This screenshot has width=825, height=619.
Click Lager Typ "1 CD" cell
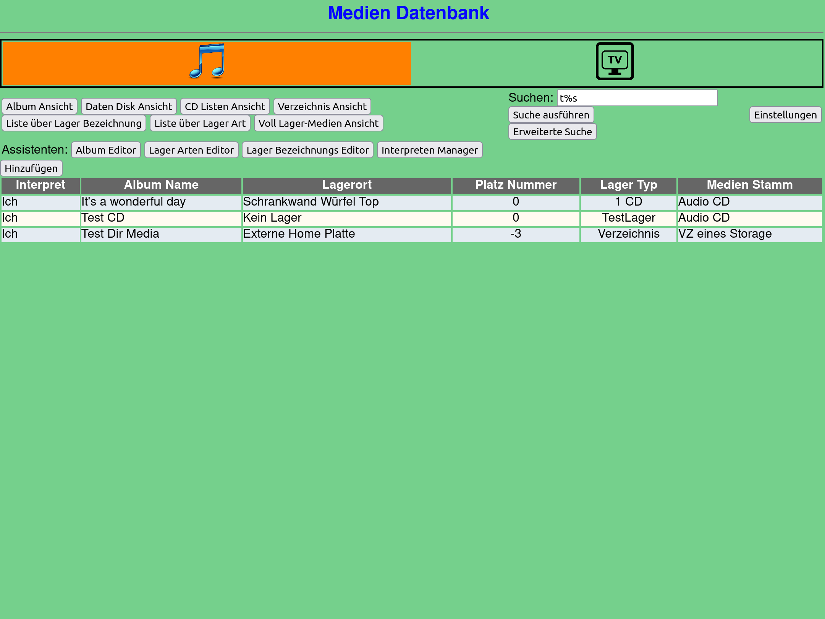tap(629, 202)
